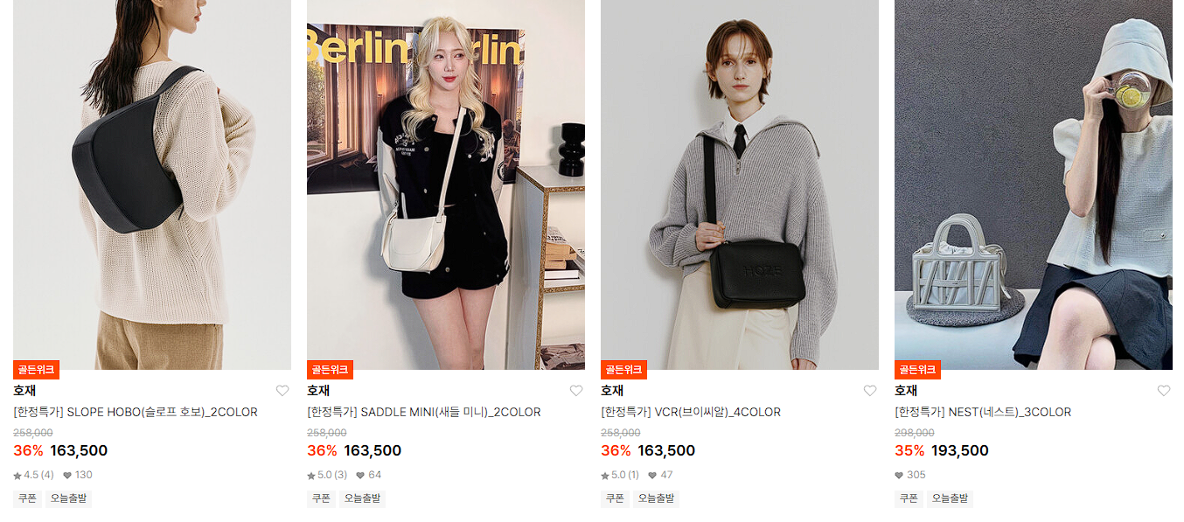Viewport: 1184px width, 522px height.
Task: Favorite the VCR bag with heart icon
Action: coord(870,391)
